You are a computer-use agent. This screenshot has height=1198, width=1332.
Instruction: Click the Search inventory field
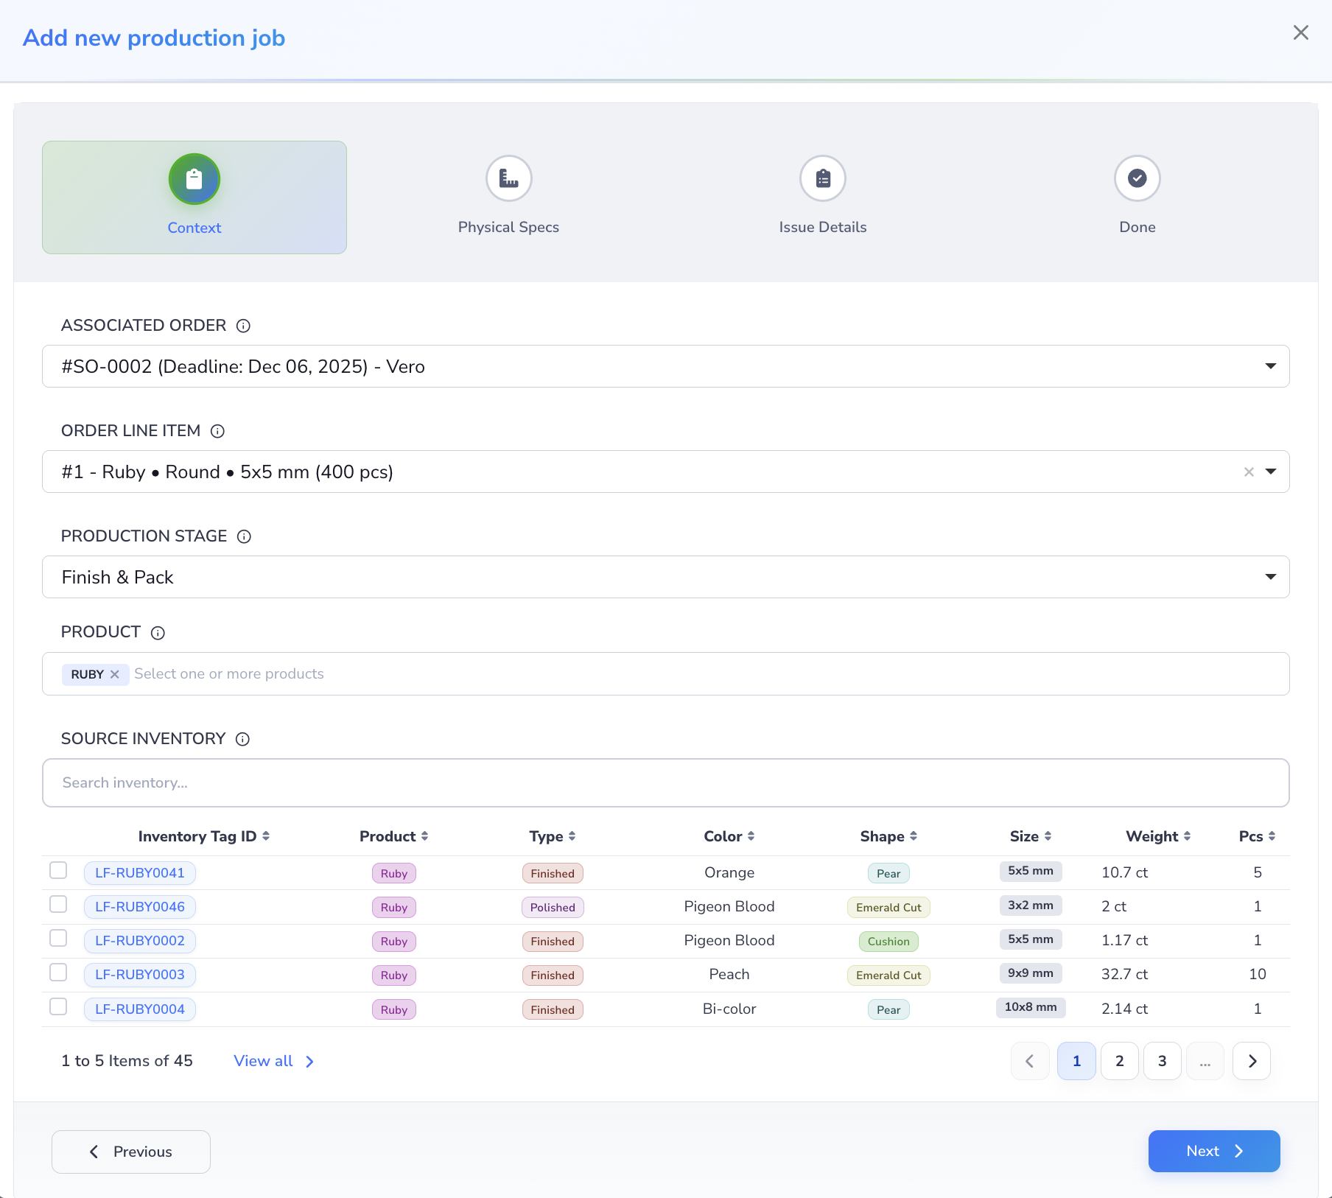tap(666, 782)
